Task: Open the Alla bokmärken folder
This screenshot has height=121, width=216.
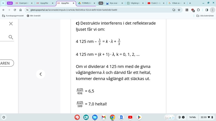Action: [205, 16]
